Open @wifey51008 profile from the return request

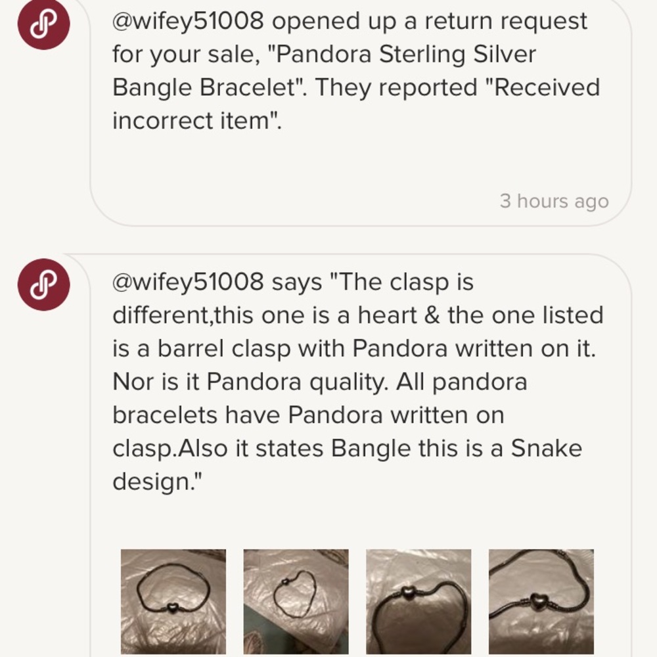pos(187,20)
